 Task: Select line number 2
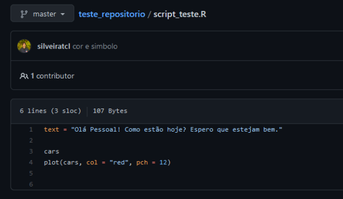[x=31, y=141]
